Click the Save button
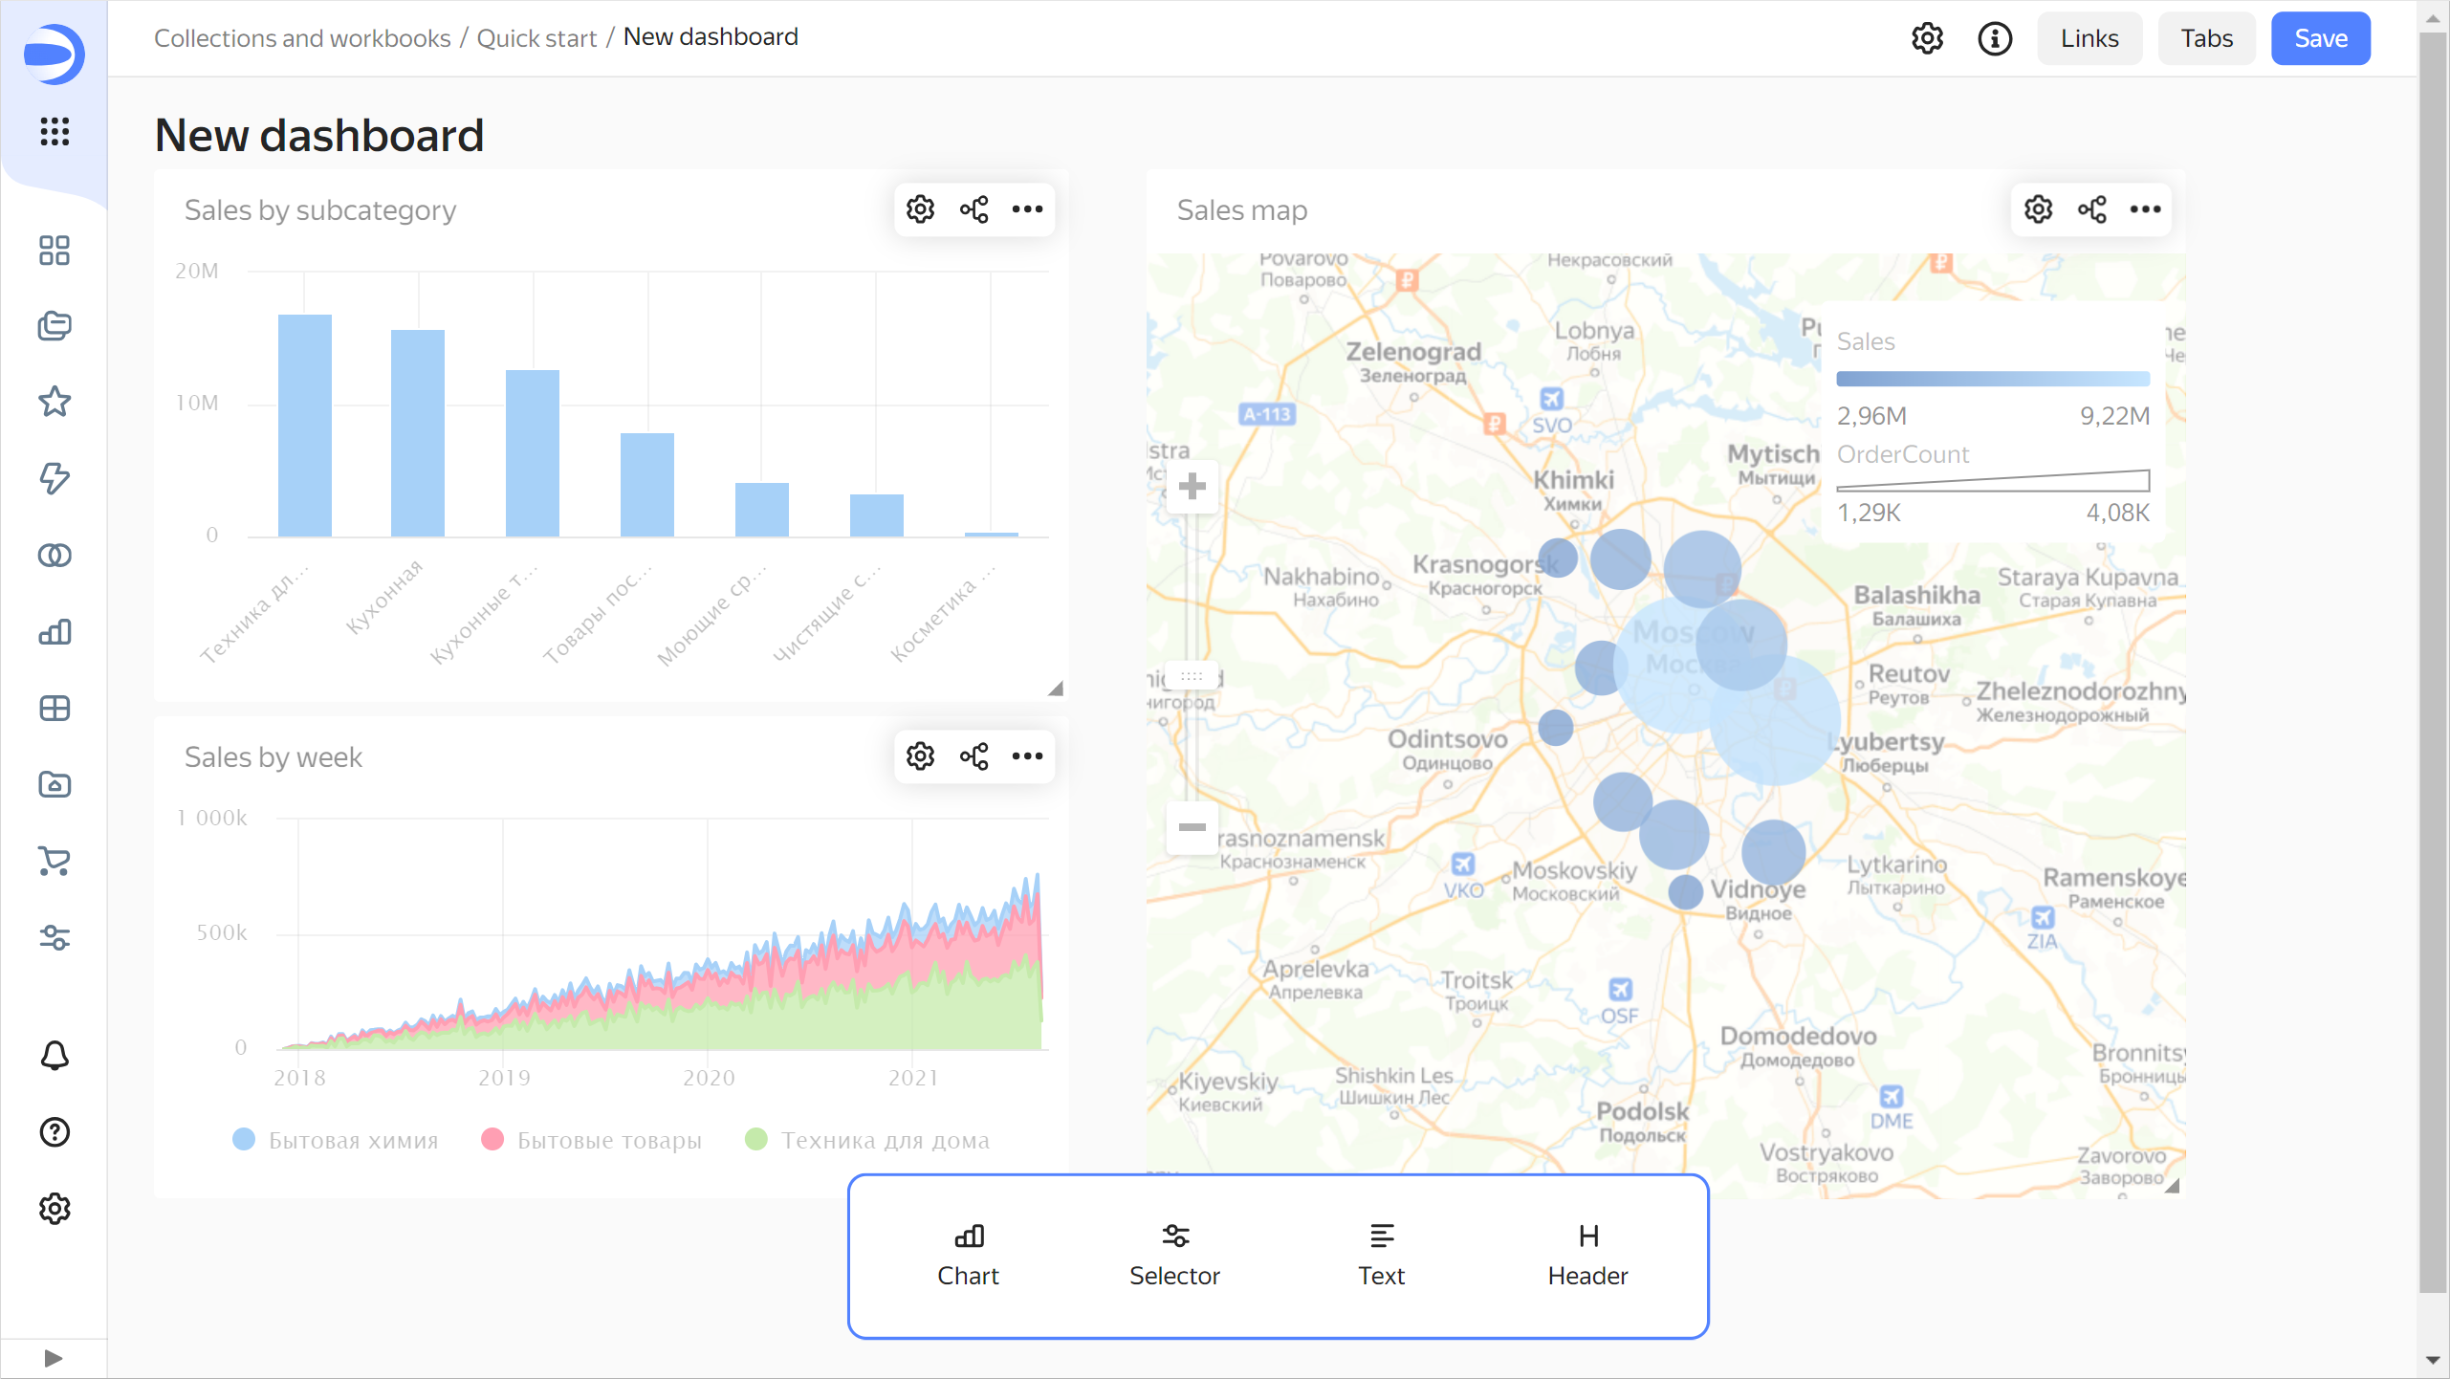The height and width of the screenshot is (1379, 2450). pyautogui.click(x=2321, y=38)
